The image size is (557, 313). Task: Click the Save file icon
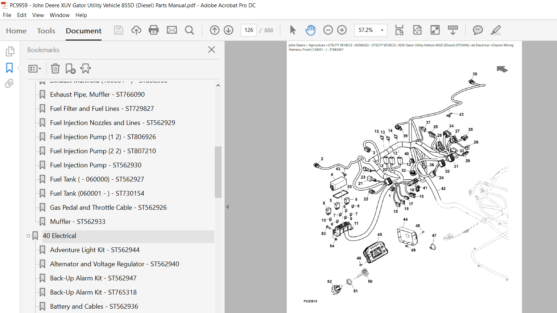coord(119,30)
